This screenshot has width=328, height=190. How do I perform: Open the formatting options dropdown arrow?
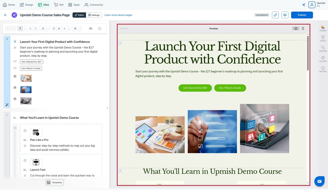(69, 28)
